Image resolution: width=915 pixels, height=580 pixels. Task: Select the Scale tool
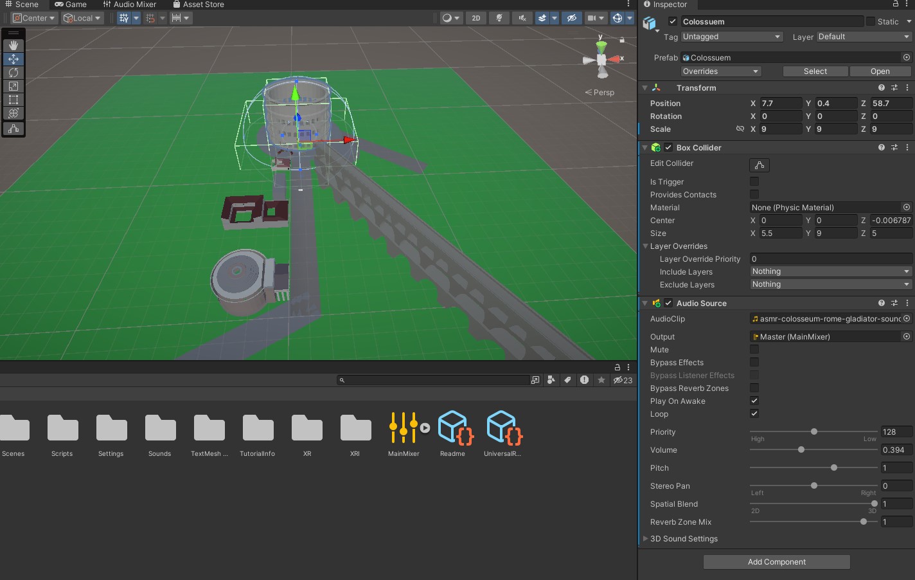13,86
